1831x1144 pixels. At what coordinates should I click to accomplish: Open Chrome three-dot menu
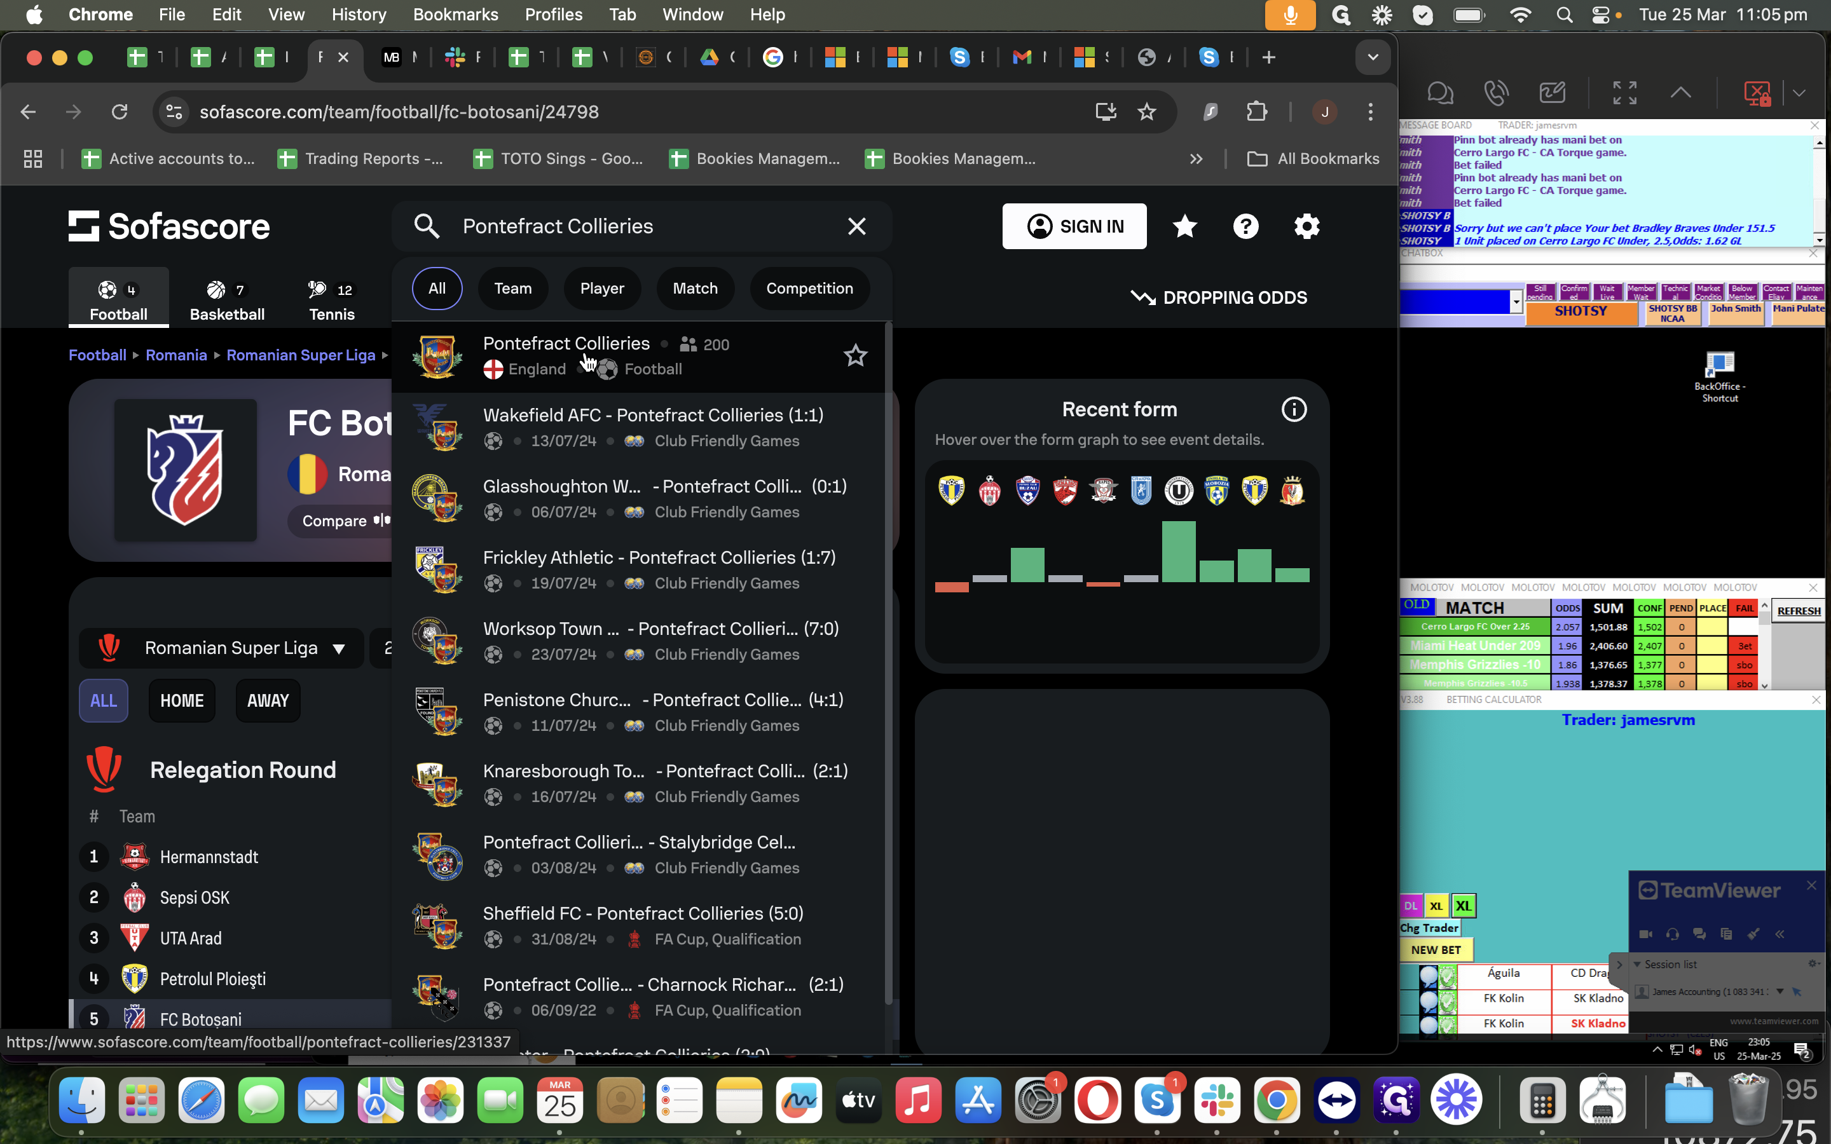(x=1370, y=112)
